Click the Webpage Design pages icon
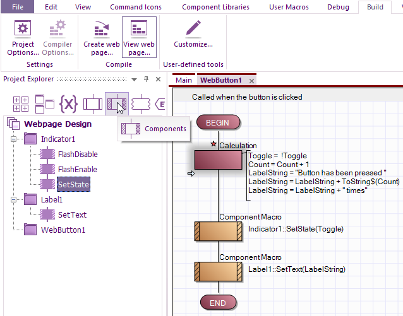The width and height of the screenshot is (403, 316). [13, 124]
